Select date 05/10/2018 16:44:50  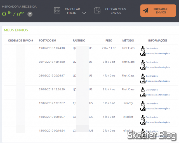[52, 62]
